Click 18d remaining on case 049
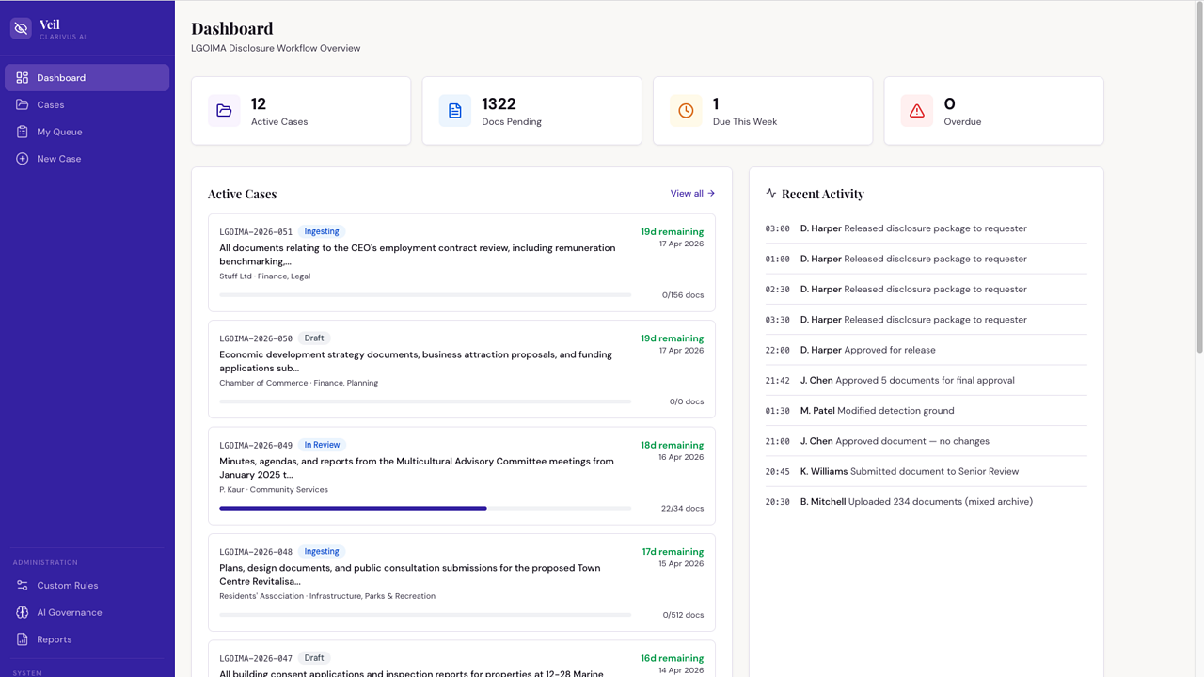 tap(672, 445)
